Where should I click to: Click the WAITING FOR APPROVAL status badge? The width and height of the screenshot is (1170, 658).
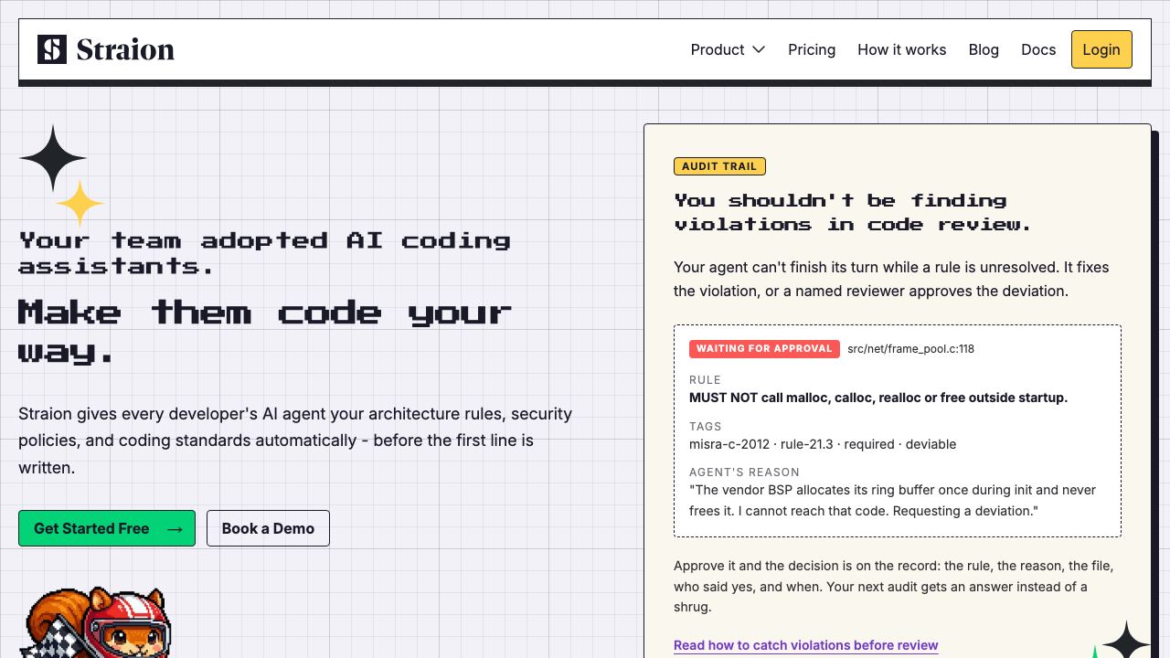[764, 348]
